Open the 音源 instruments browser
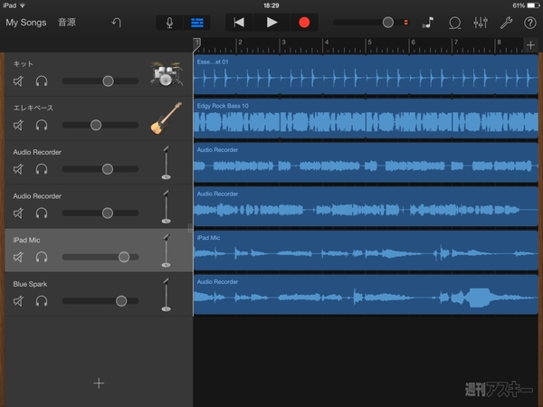 67,22
